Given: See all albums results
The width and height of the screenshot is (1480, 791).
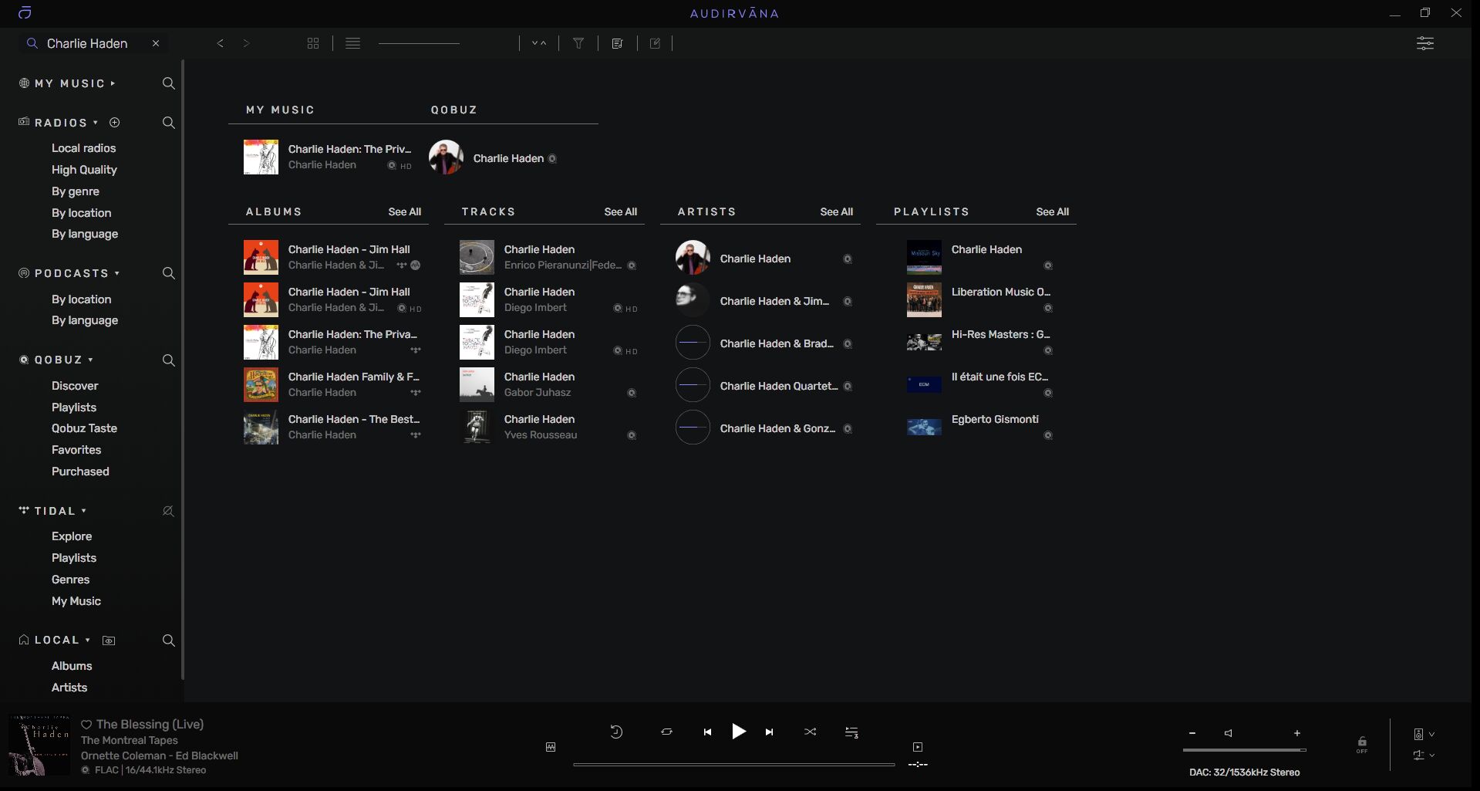Looking at the screenshot, I should click(x=405, y=211).
